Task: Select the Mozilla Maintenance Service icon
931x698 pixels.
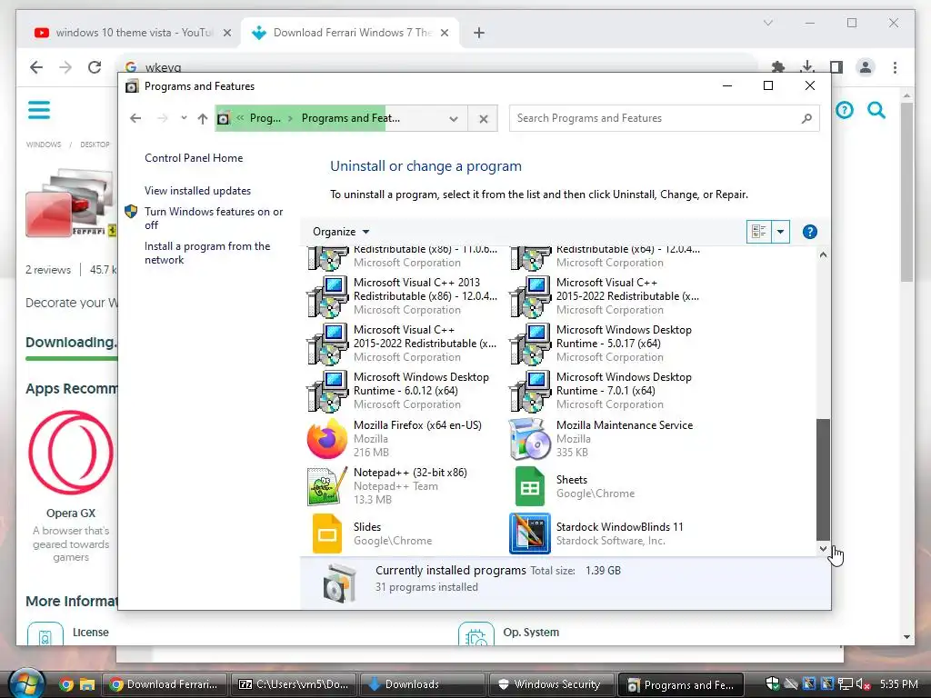Action: click(x=530, y=439)
